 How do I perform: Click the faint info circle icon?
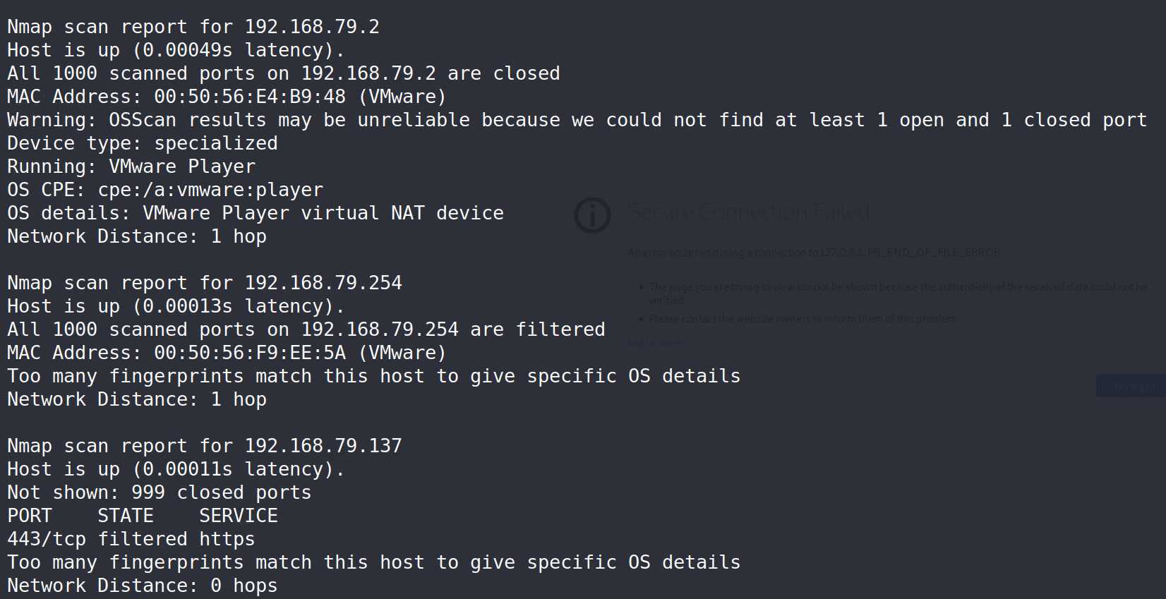pos(592,215)
